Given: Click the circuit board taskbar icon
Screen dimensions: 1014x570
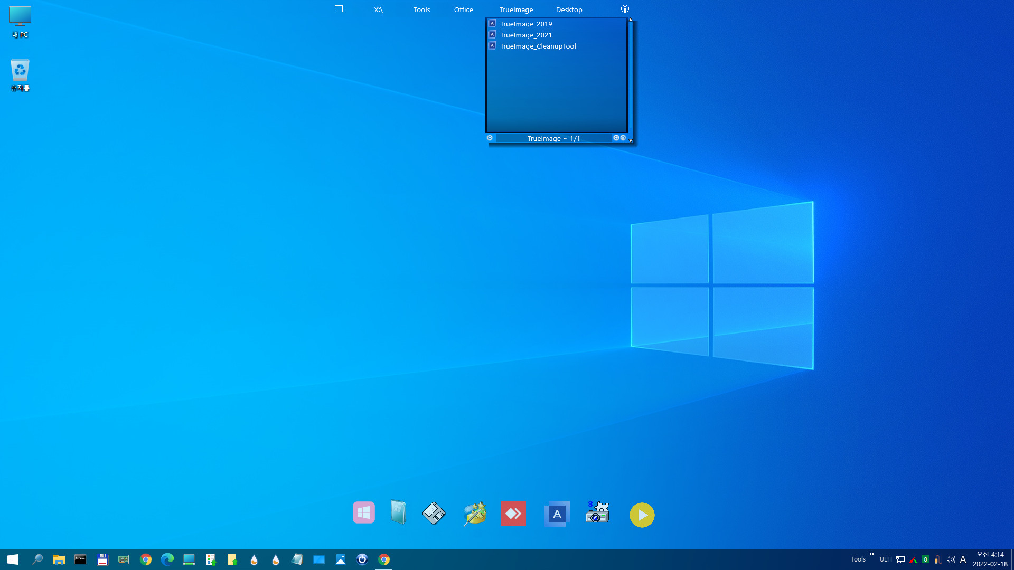Looking at the screenshot, I should (x=124, y=559).
